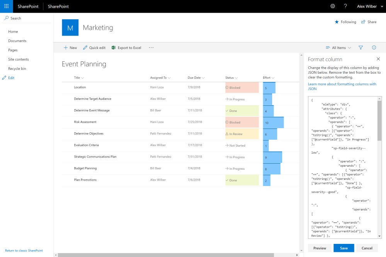Save the column formatting JSON
Image resolution: width=386 pixels, height=257 pixels.
343,248
